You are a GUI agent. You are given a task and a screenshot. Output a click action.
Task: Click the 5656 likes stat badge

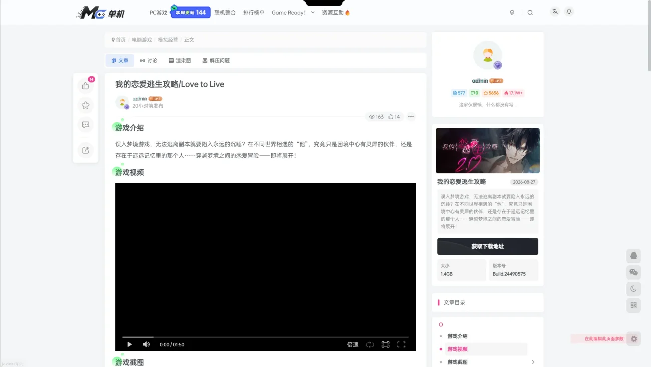491,93
